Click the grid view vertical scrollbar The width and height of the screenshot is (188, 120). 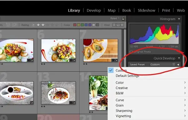pos(125,48)
